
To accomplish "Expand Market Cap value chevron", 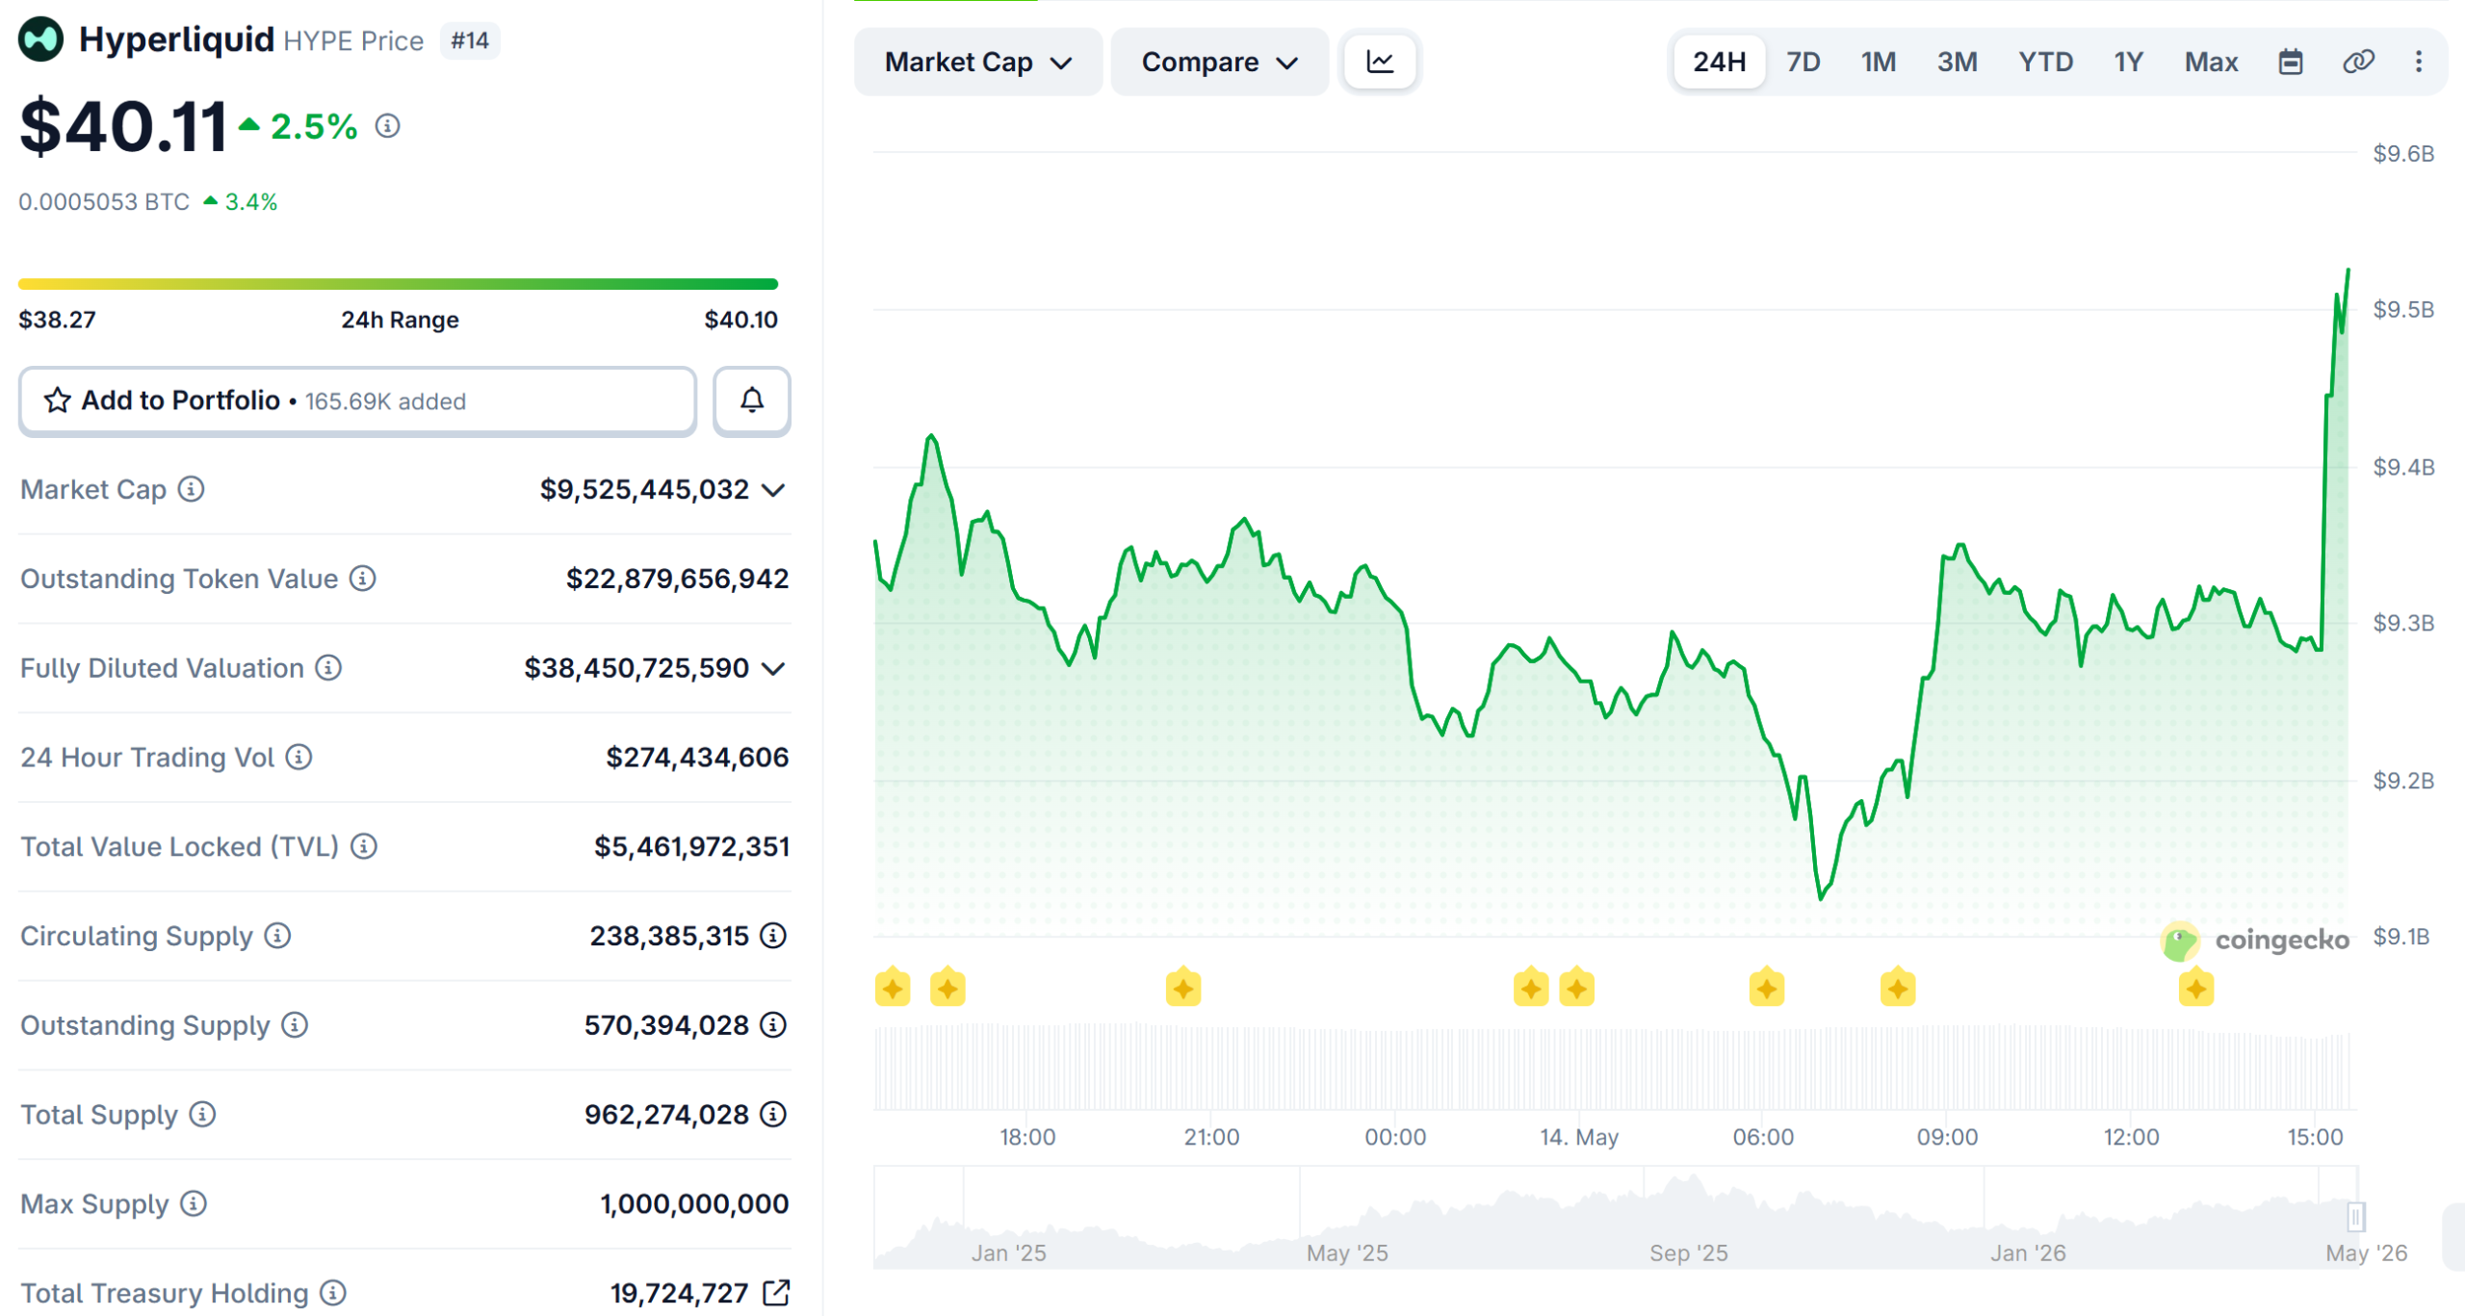I will click(x=773, y=490).
